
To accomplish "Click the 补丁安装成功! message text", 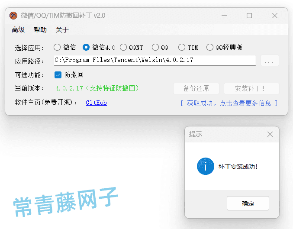I will tap(238, 167).
